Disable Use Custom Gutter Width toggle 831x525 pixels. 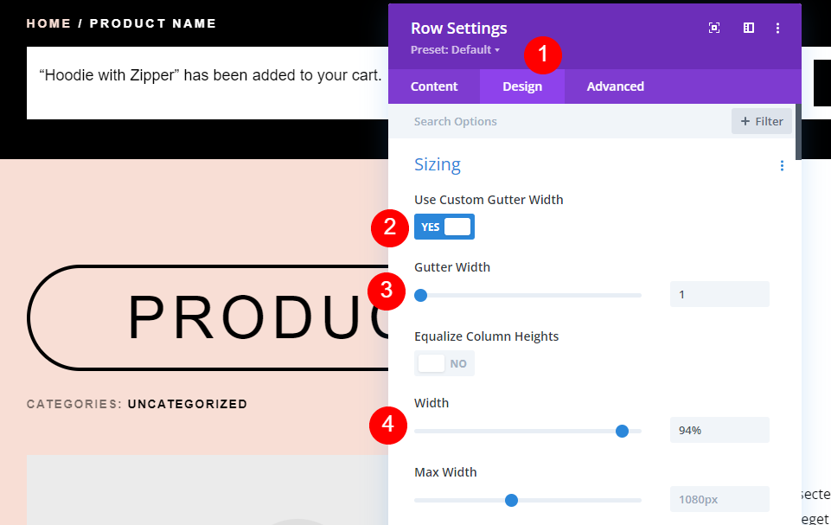click(444, 227)
